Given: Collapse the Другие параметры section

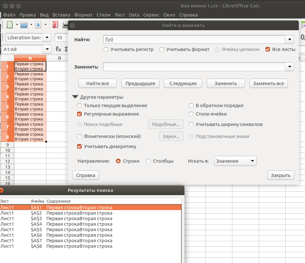Looking at the screenshot, I should click(75, 97).
